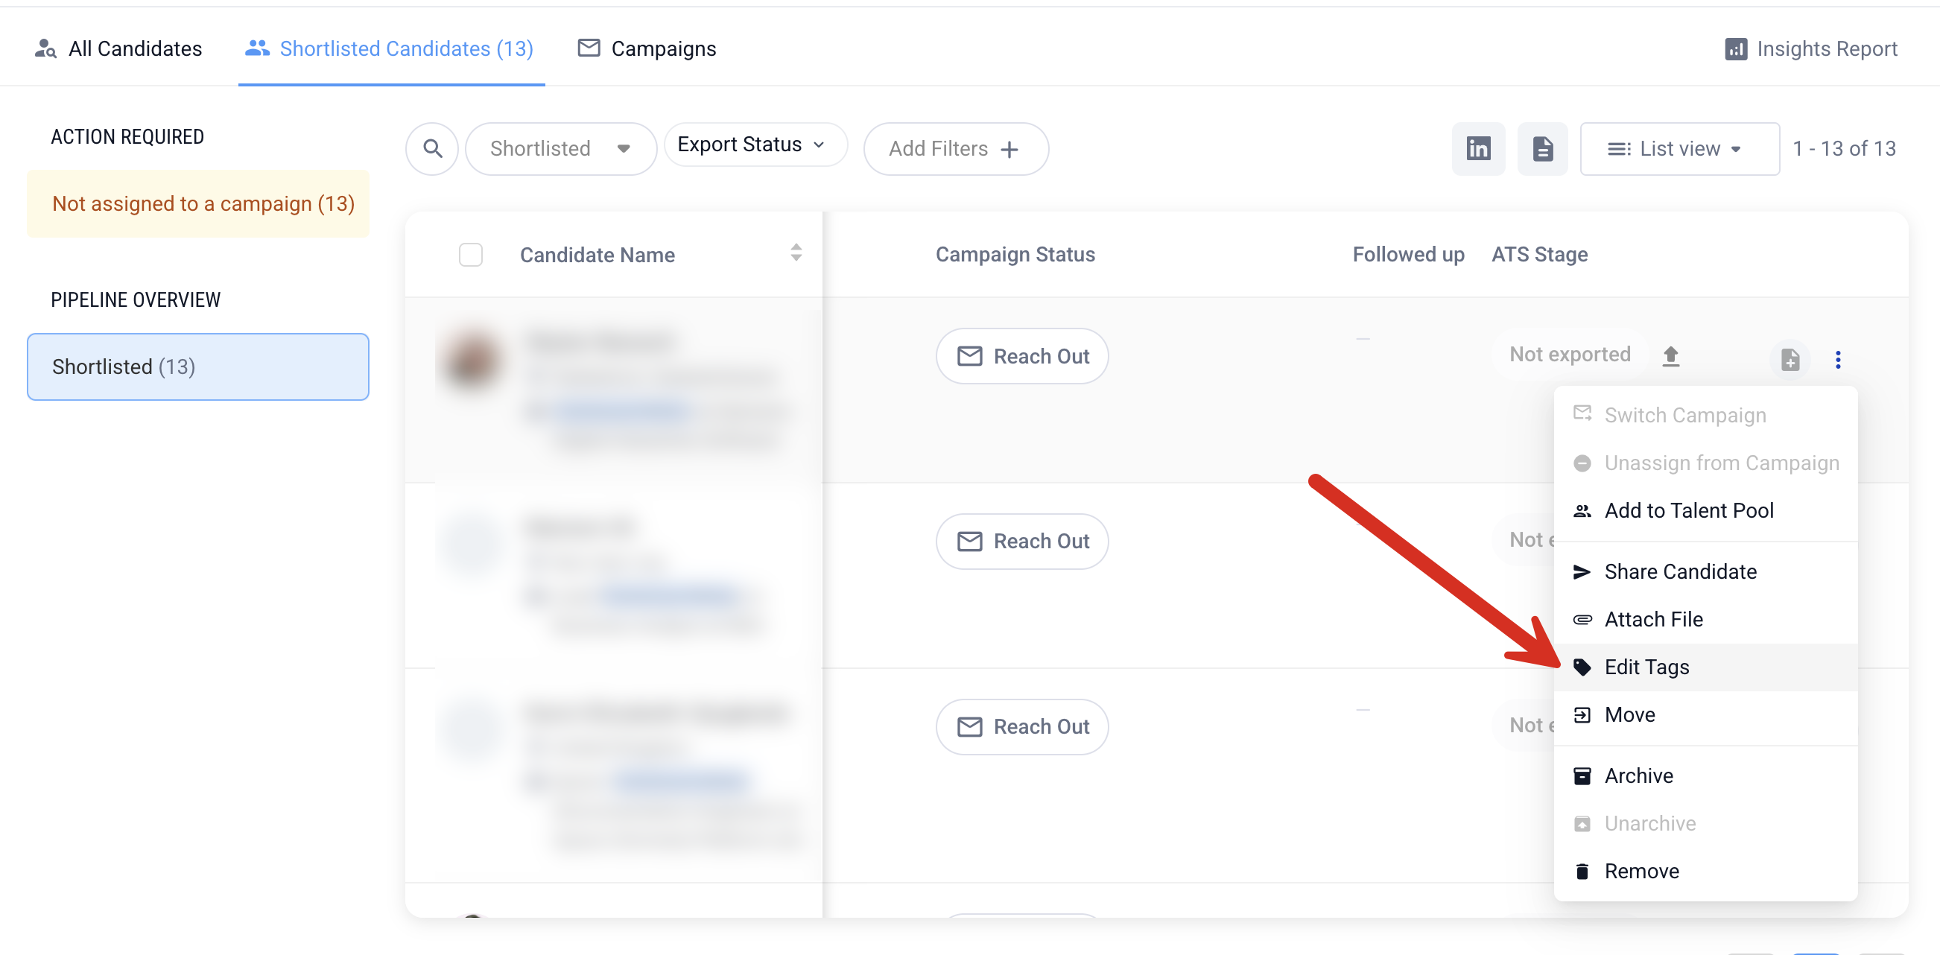Click the upload arrow next to Not exported
Image resolution: width=1940 pixels, height=955 pixels.
[1670, 355]
